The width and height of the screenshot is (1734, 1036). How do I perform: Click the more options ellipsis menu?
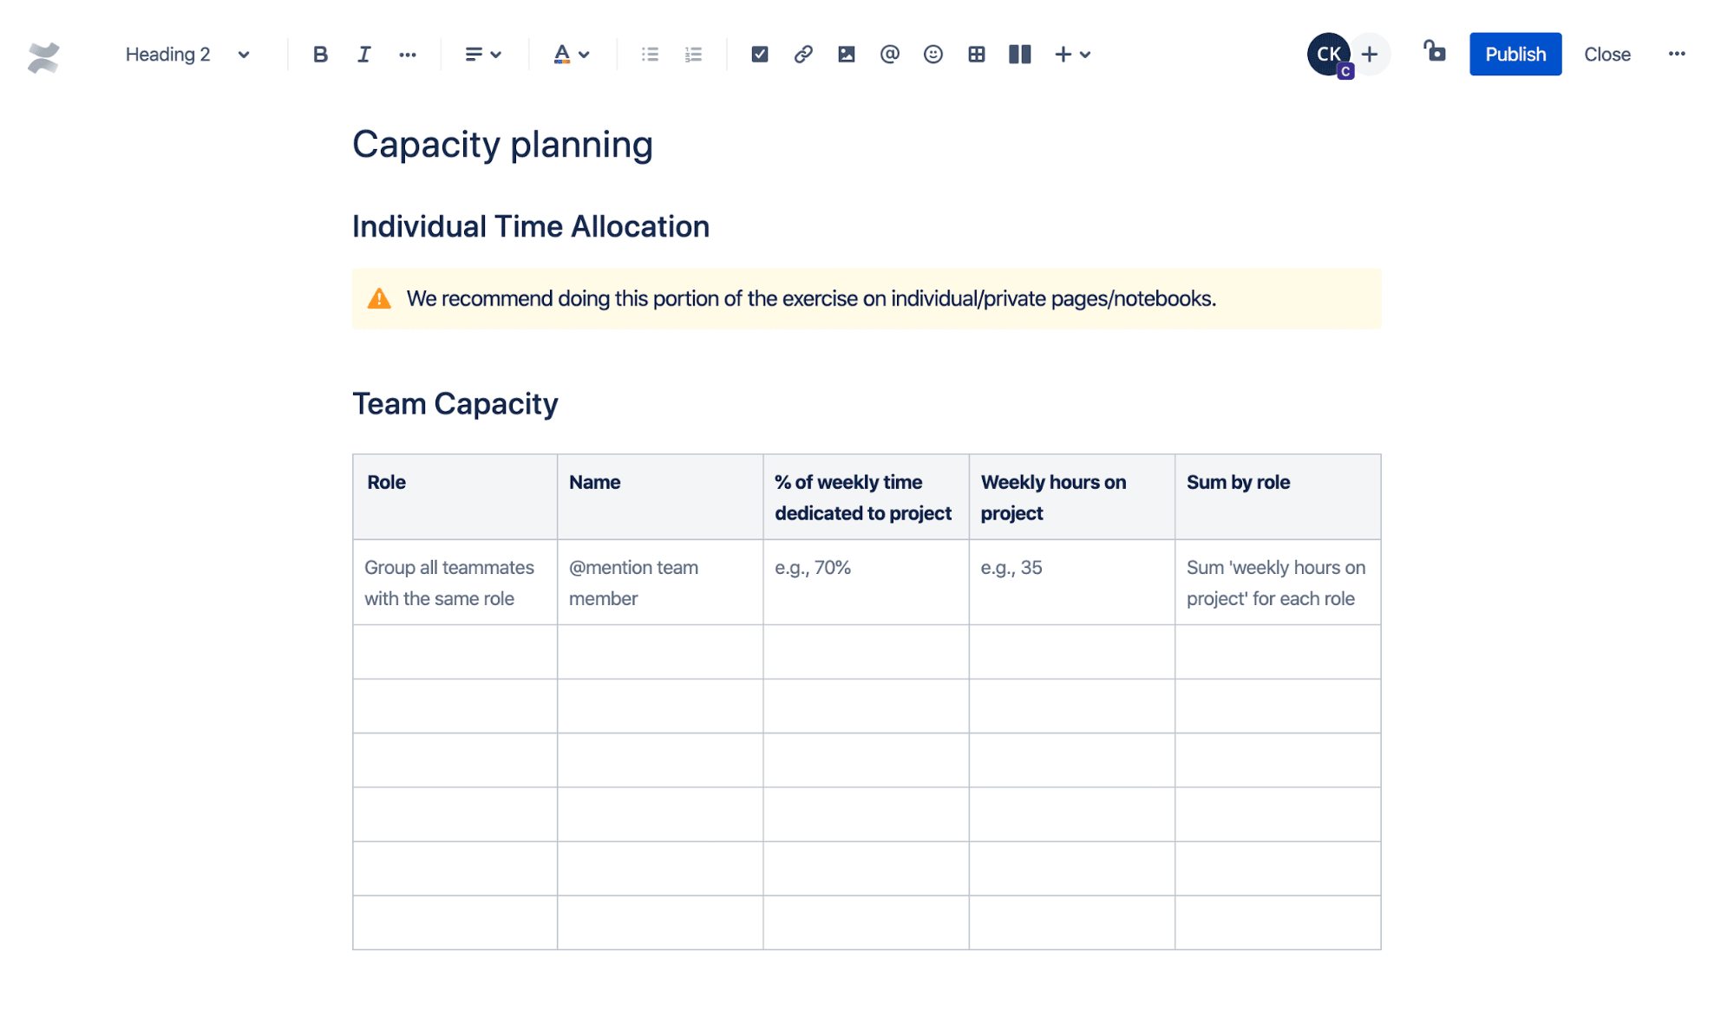[x=1676, y=55]
